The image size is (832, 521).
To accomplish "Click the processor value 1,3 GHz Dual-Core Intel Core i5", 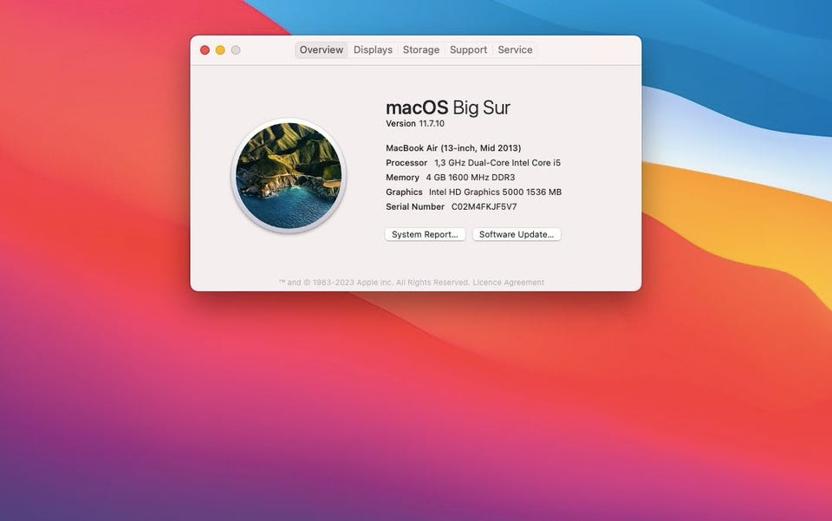I will click(497, 163).
